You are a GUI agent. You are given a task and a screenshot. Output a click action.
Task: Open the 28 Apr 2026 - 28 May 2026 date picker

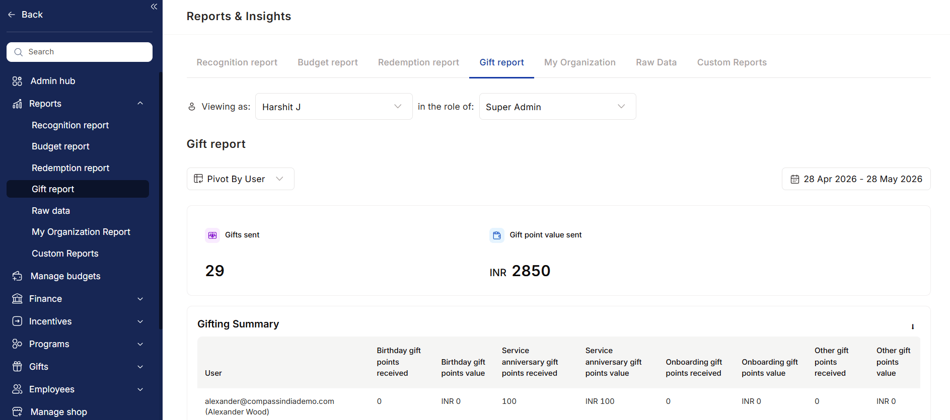[856, 179]
